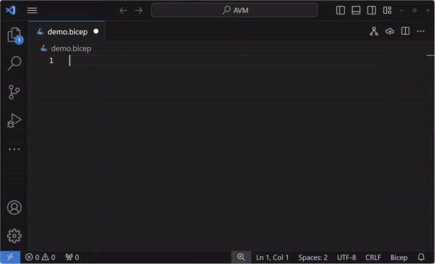Maximize the VS Code window
Image resolution: width=435 pixels, height=264 pixels.
click(415, 11)
